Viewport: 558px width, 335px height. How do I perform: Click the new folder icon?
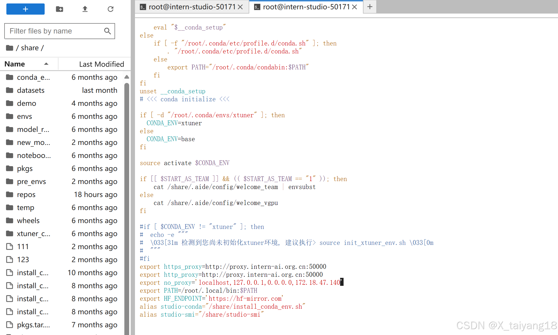(x=59, y=9)
